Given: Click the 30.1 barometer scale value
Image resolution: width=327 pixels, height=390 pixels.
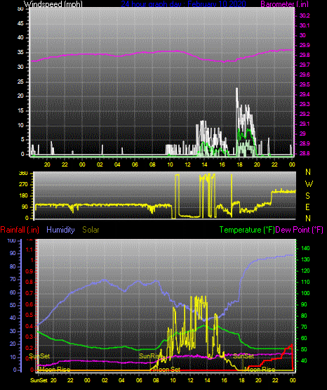Looking at the screenshot, I should pos(305,25).
